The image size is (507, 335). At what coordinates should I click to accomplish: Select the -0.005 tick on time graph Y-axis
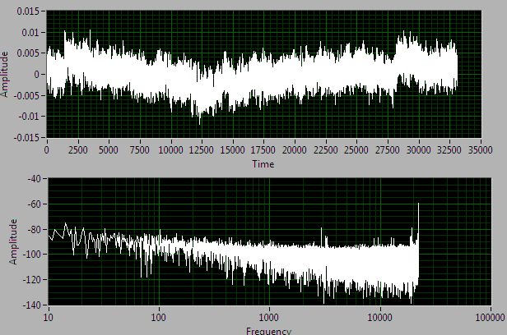click(26, 95)
